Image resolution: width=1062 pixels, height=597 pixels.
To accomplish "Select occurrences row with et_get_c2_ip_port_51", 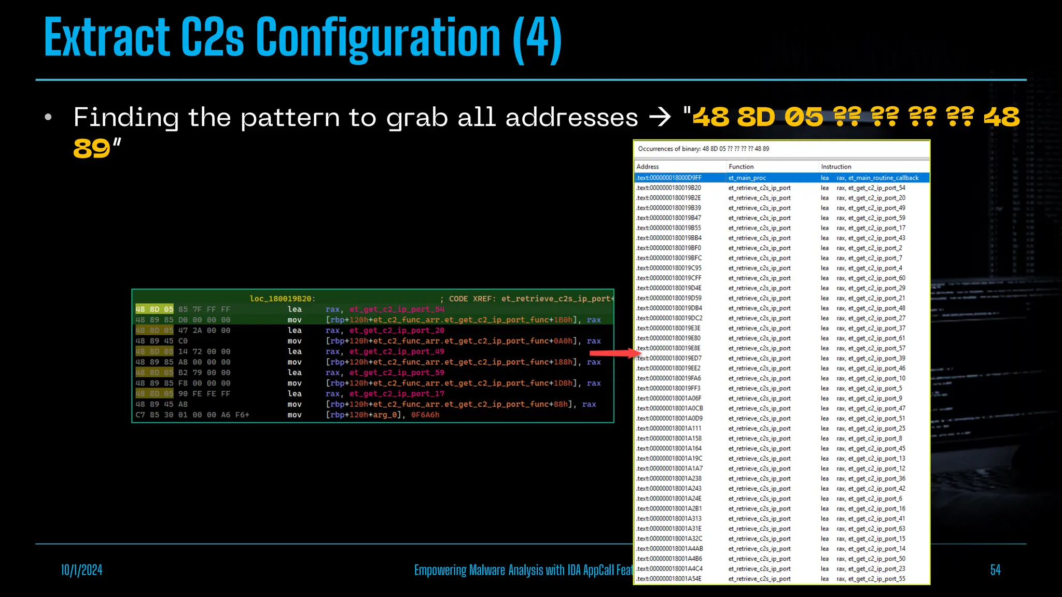I will 782,418.
